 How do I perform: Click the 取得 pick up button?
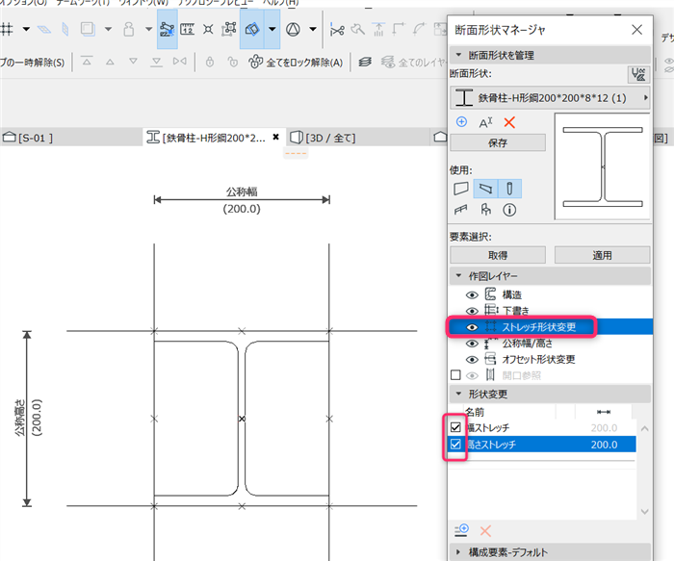pyautogui.click(x=498, y=255)
